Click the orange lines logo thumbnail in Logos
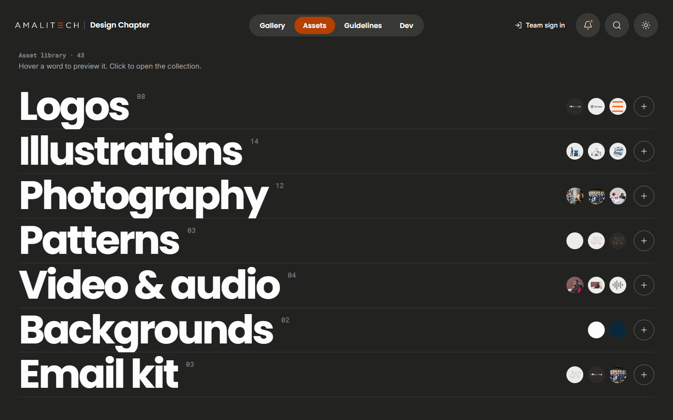This screenshot has width=673, height=420. (x=618, y=106)
